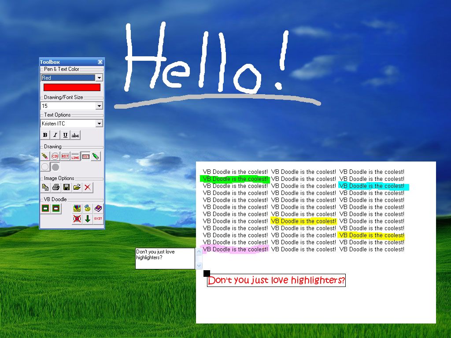Select the LINE drawing tool
This screenshot has width=451, height=338.
pos(75,156)
